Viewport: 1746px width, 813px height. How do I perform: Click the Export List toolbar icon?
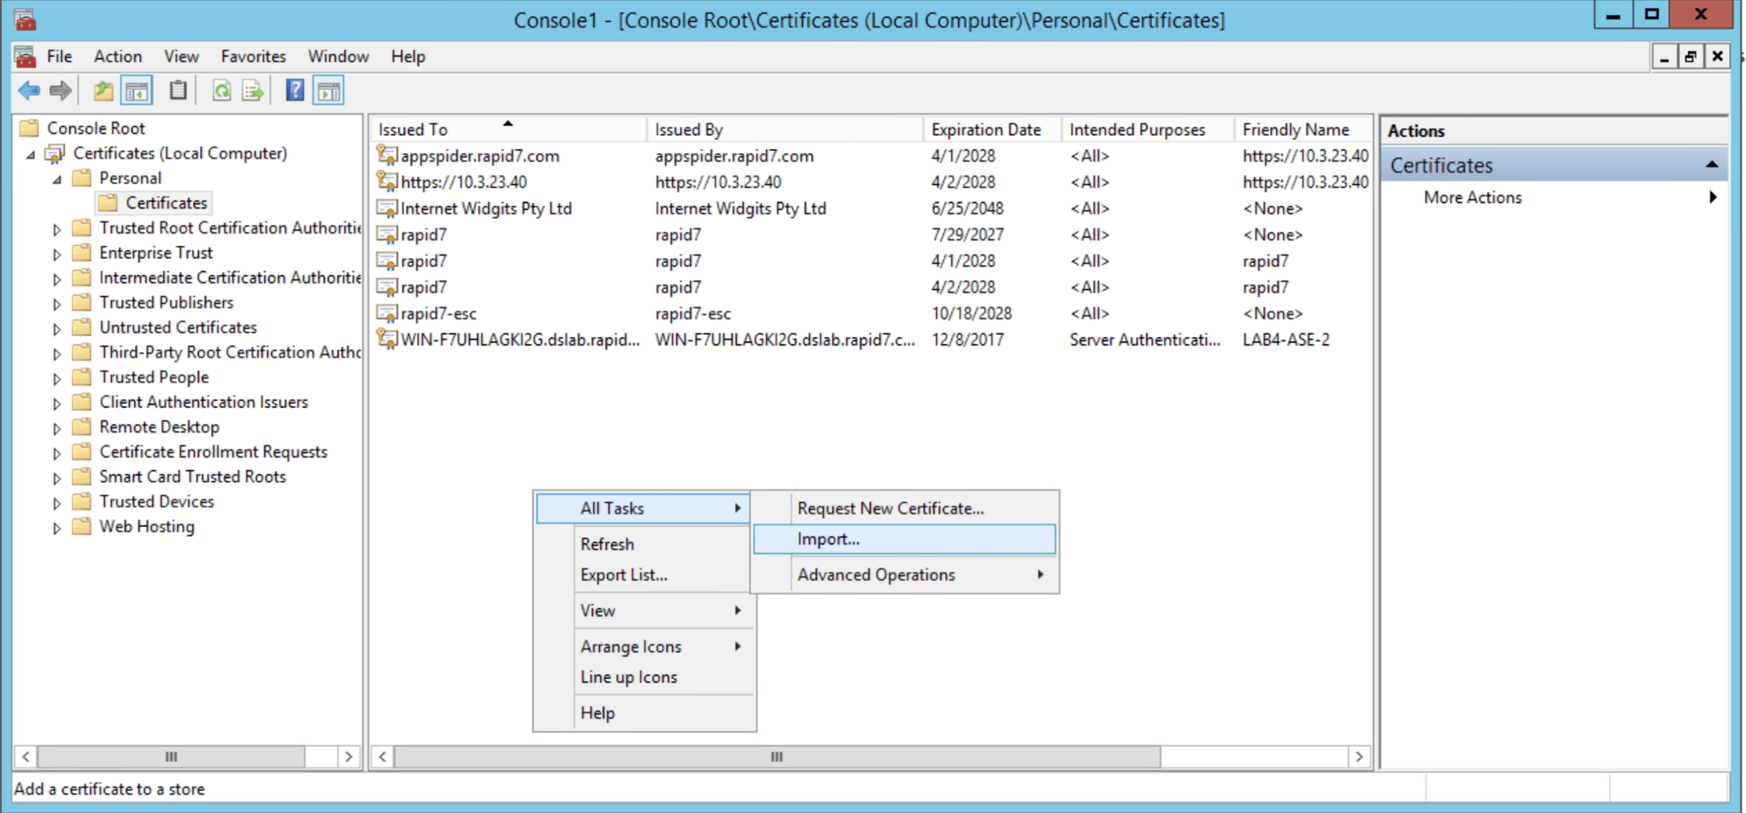(253, 91)
